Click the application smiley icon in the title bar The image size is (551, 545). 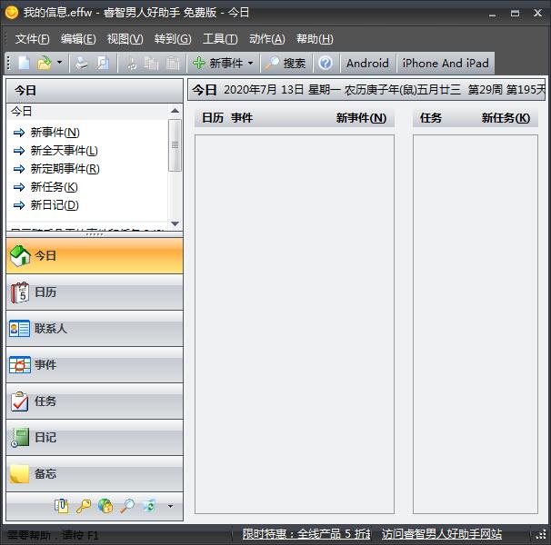(12, 13)
